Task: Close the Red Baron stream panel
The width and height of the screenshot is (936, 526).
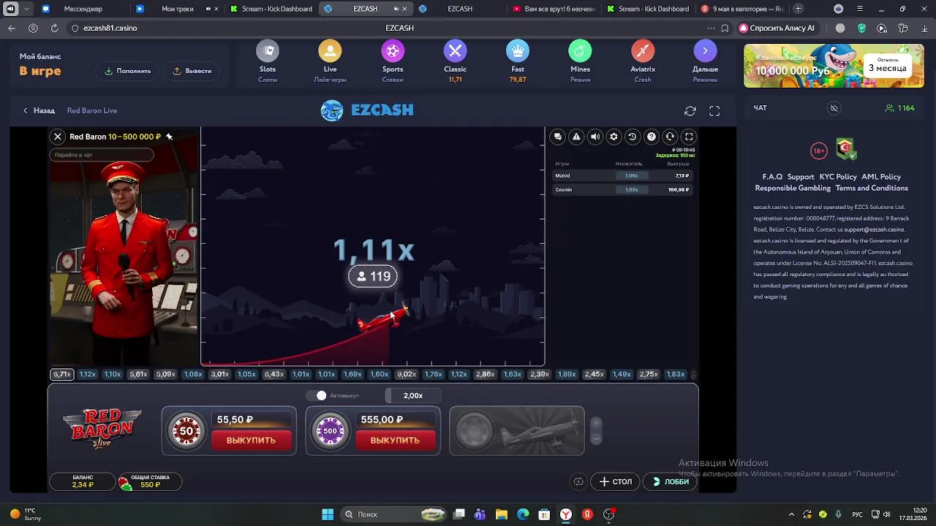Action: [x=58, y=137]
